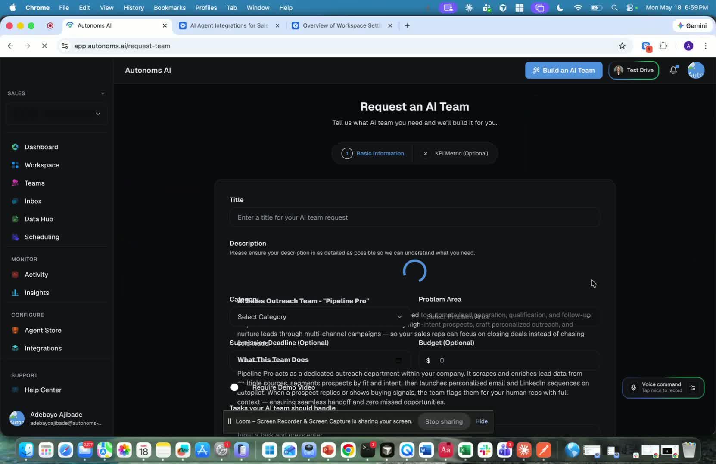Open the Chrome three-dot menu
Screen dimensions: 716x464
click(x=705, y=46)
